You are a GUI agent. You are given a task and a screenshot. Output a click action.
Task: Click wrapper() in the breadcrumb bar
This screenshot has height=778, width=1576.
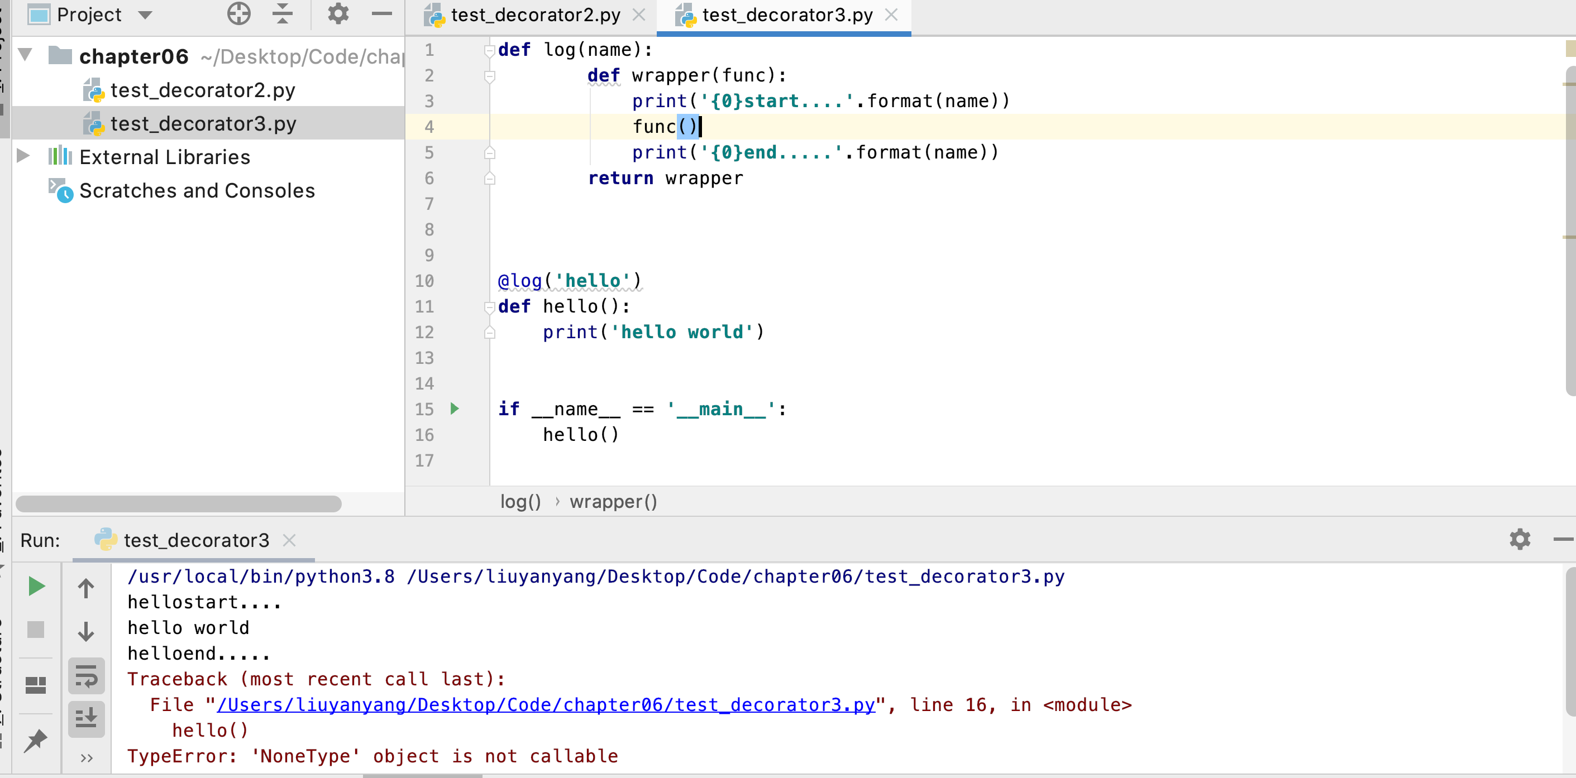614,502
